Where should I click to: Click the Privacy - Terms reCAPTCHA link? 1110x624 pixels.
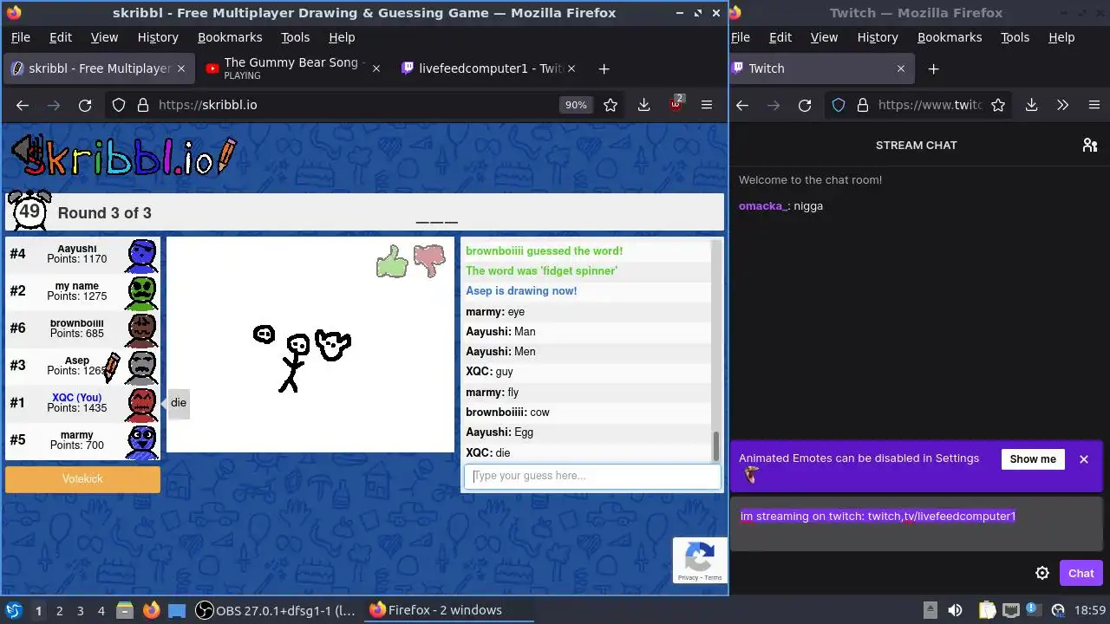coord(700,577)
